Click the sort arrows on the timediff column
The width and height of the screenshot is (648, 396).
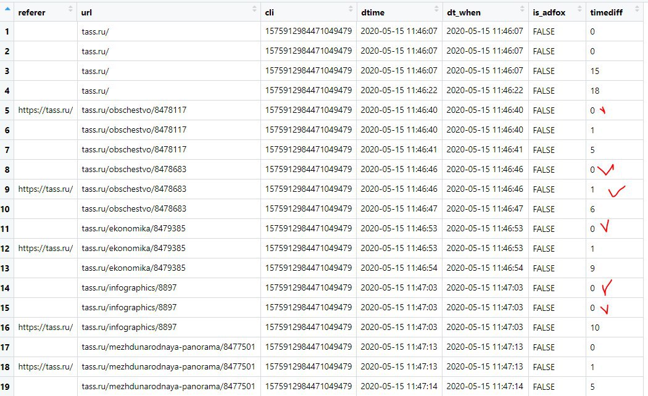(x=637, y=9)
